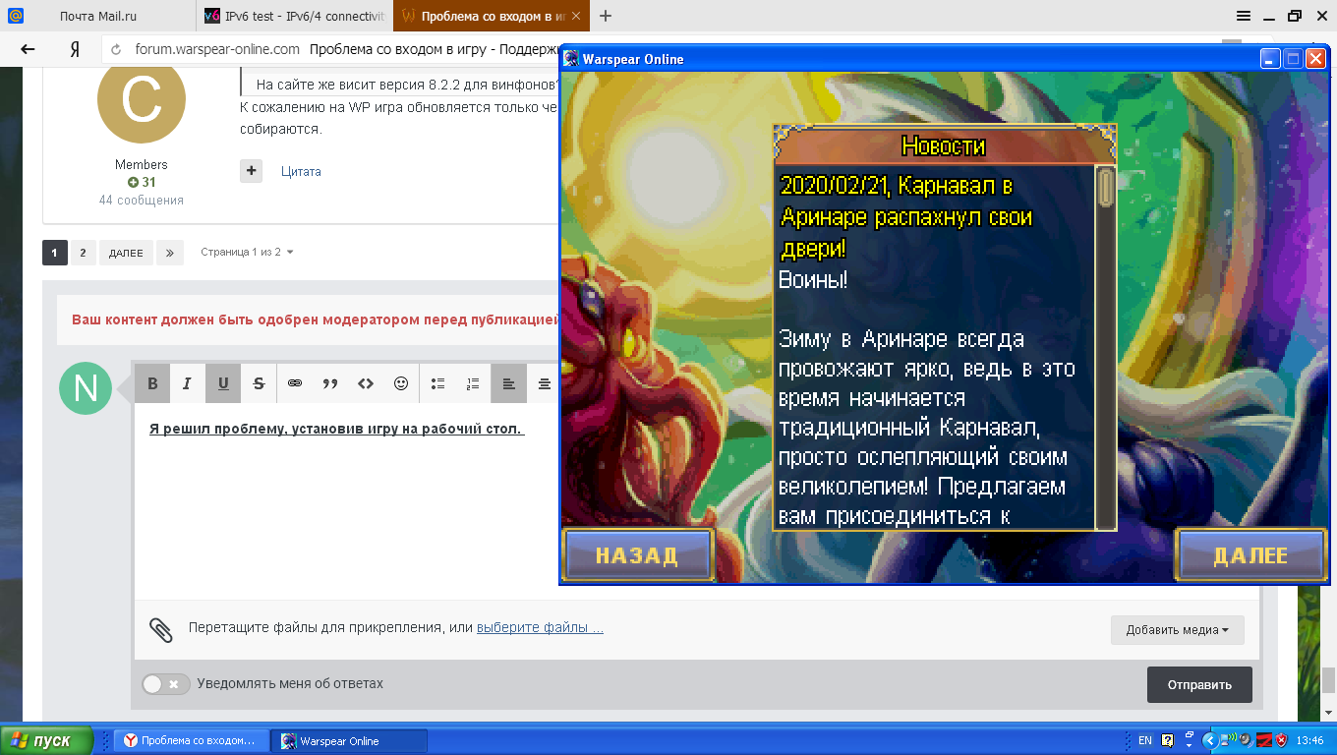Switch to the IPv6 test tab
The height and width of the screenshot is (755, 1337).
pyautogui.click(x=295, y=16)
